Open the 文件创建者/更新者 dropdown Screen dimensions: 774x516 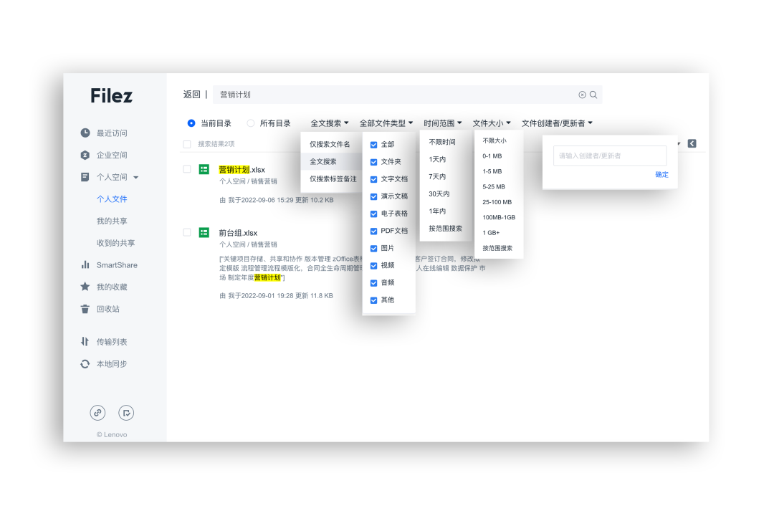coord(557,123)
